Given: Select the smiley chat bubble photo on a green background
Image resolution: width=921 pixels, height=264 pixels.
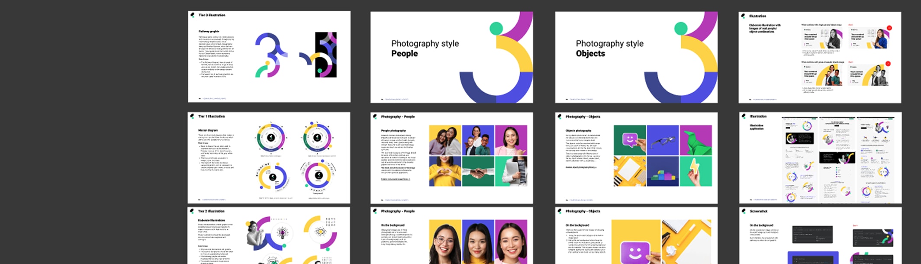Looking at the screenshot, I should (x=630, y=140).
